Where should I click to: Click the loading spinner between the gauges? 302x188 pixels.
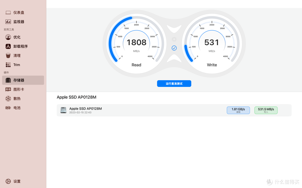click(x=174, y=39)
